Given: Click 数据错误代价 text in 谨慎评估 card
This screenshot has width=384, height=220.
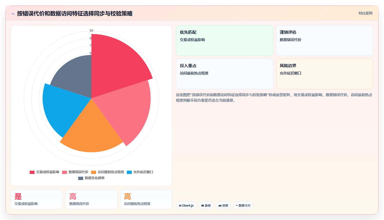Looking at the screenshot, I should coord(290,40).
